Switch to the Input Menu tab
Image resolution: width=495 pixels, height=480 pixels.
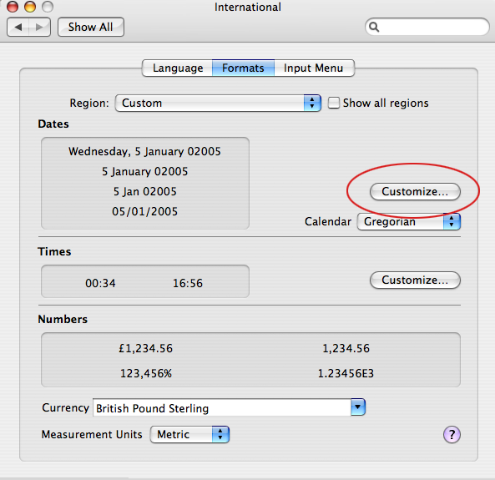(314, 68)
